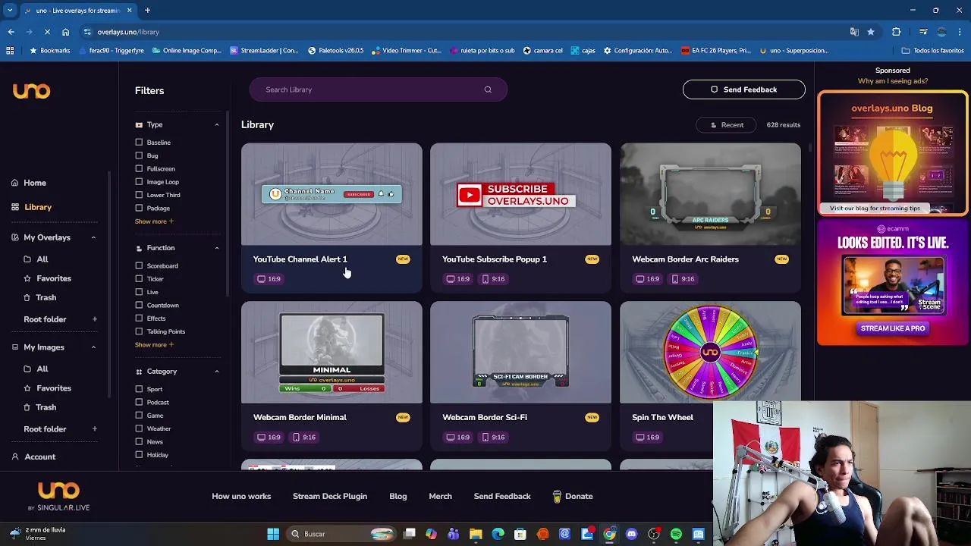Stop page loading in browser toolbar
Viewport: 971px width, 546px height.
46,32
